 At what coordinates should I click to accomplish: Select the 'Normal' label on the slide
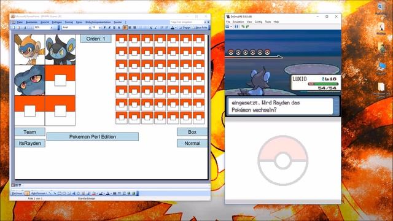pos(192,143)
